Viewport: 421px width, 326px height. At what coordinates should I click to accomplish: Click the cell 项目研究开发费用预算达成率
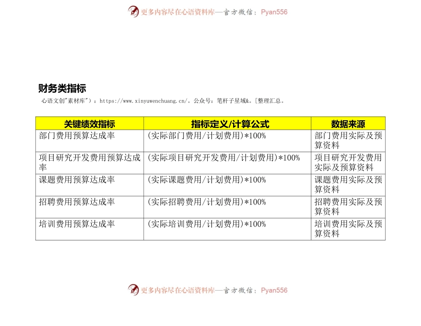click(90, 163)
